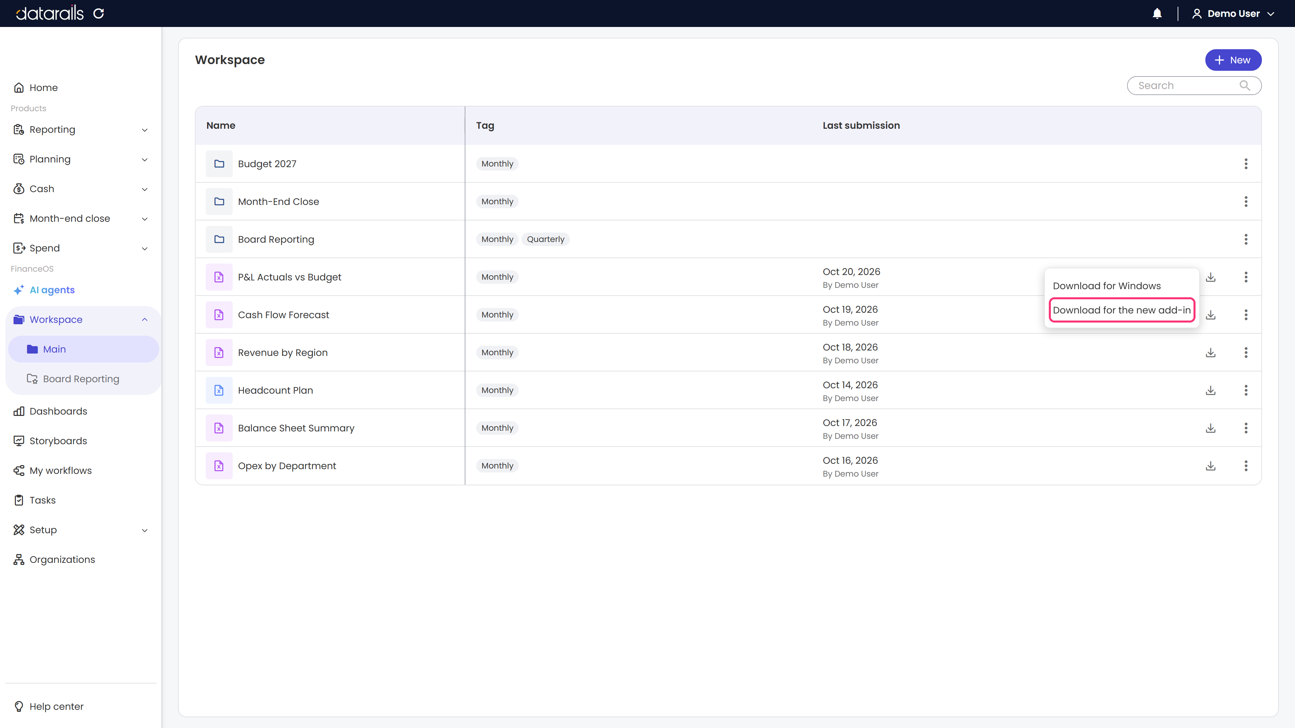Expand the Reporting section in sidebar
The image size is (1295, 728).
(145, 130)
